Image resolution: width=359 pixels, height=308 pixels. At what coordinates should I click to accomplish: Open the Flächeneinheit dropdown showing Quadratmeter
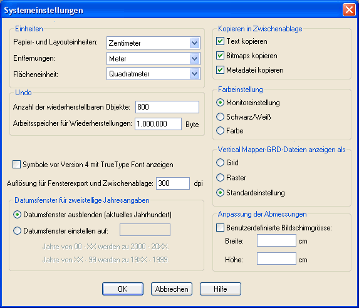153,74
